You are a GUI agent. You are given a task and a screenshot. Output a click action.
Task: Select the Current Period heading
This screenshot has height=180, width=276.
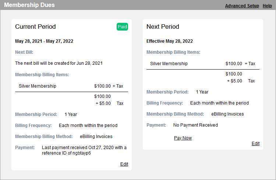coord(35,27)
